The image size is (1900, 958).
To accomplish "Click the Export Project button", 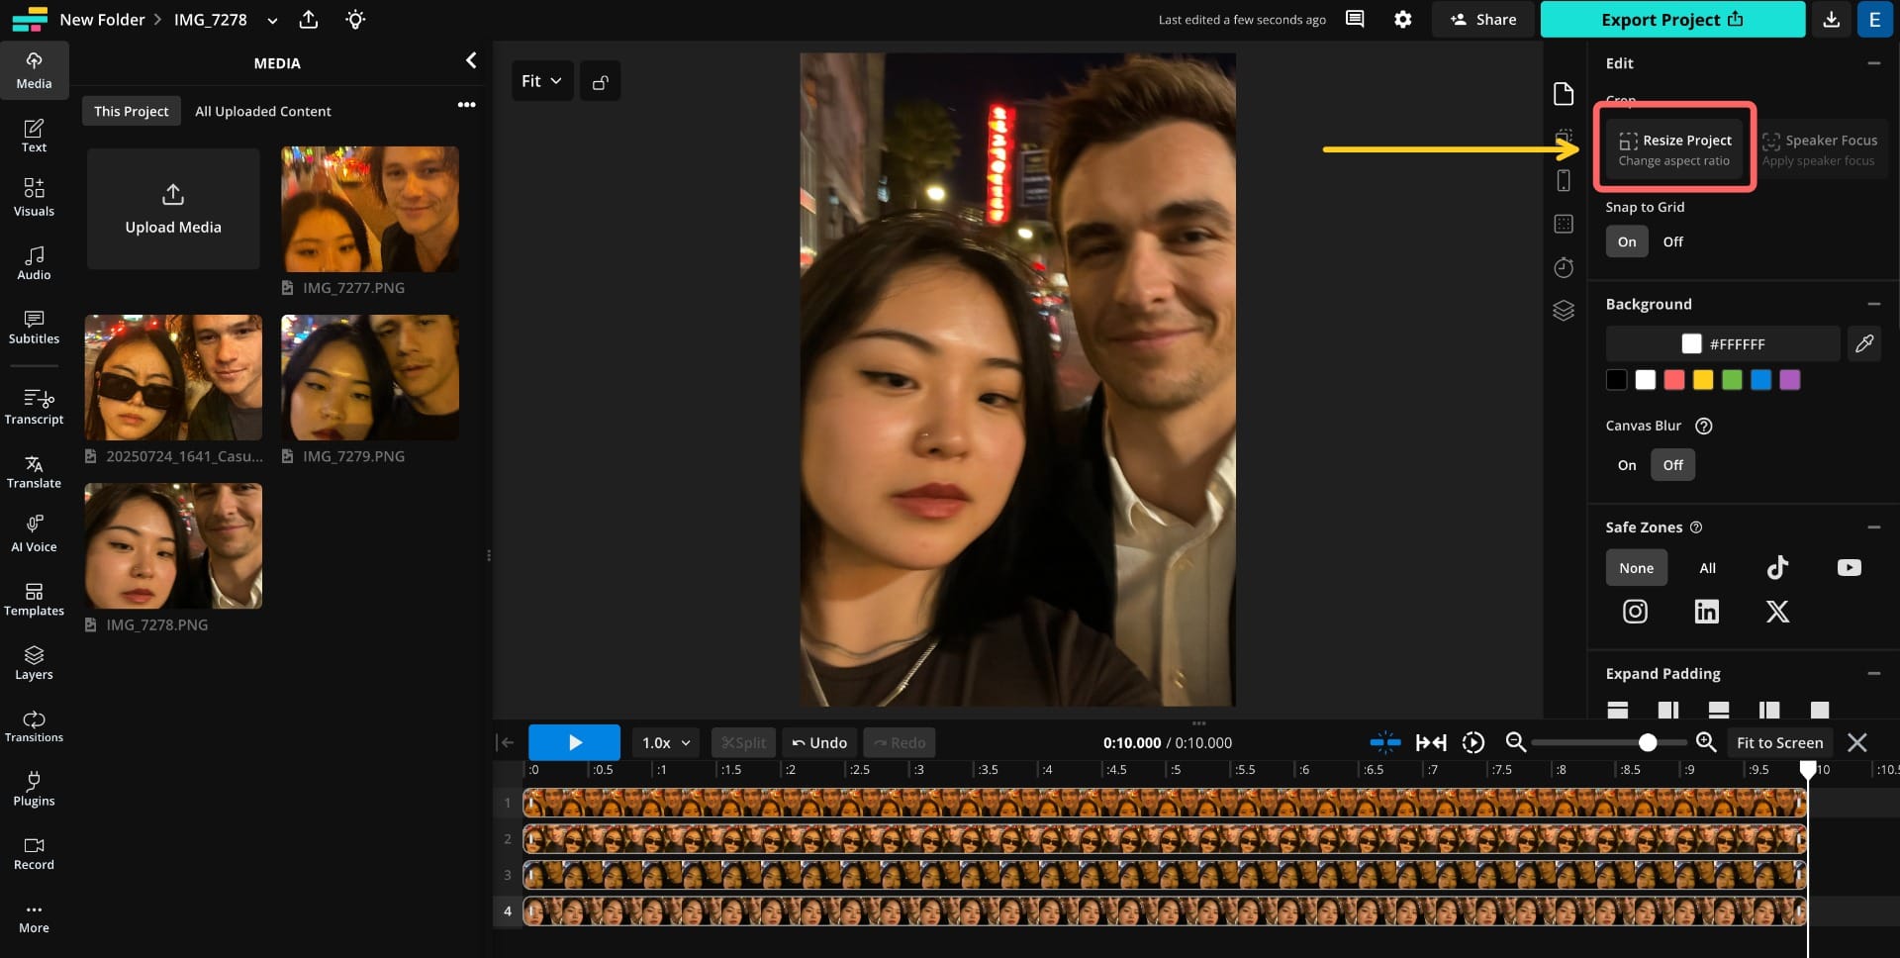I will (x=1671, y=19).
